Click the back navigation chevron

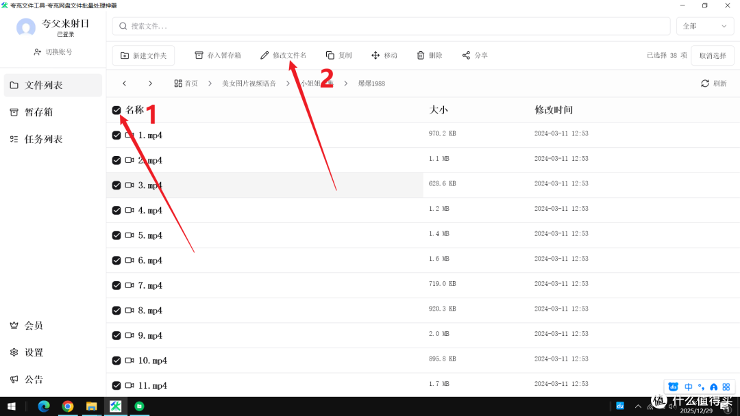(125, 83)
